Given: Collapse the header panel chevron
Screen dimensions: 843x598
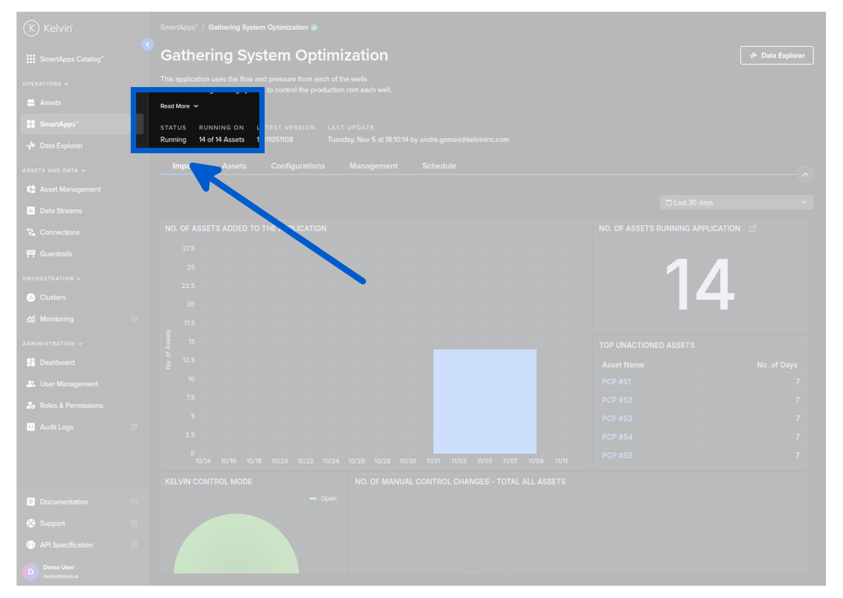Looking at the screenshot, I should [805, 175].
